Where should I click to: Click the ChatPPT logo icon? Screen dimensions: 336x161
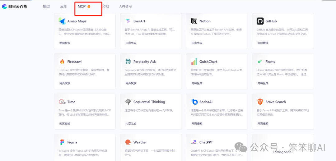(x=194, y=142)
